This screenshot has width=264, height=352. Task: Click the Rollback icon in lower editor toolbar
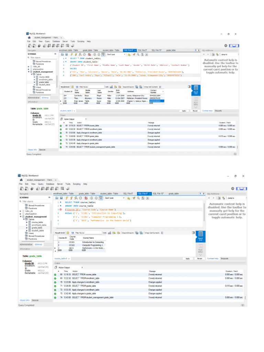(96, 198)
